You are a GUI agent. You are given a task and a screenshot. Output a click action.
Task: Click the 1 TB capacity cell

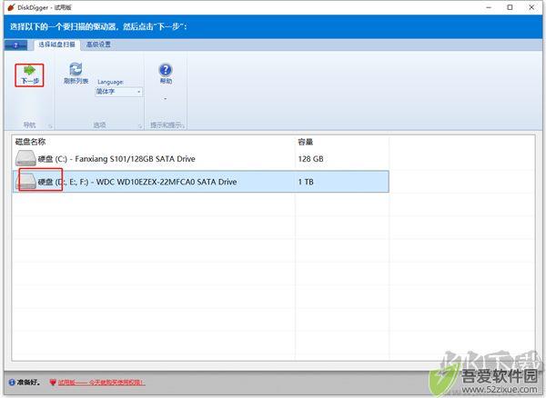(306, 182)
